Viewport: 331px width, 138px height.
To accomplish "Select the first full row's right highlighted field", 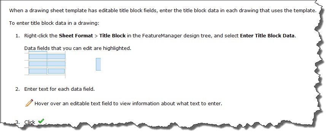I will [x=56, y=56].
